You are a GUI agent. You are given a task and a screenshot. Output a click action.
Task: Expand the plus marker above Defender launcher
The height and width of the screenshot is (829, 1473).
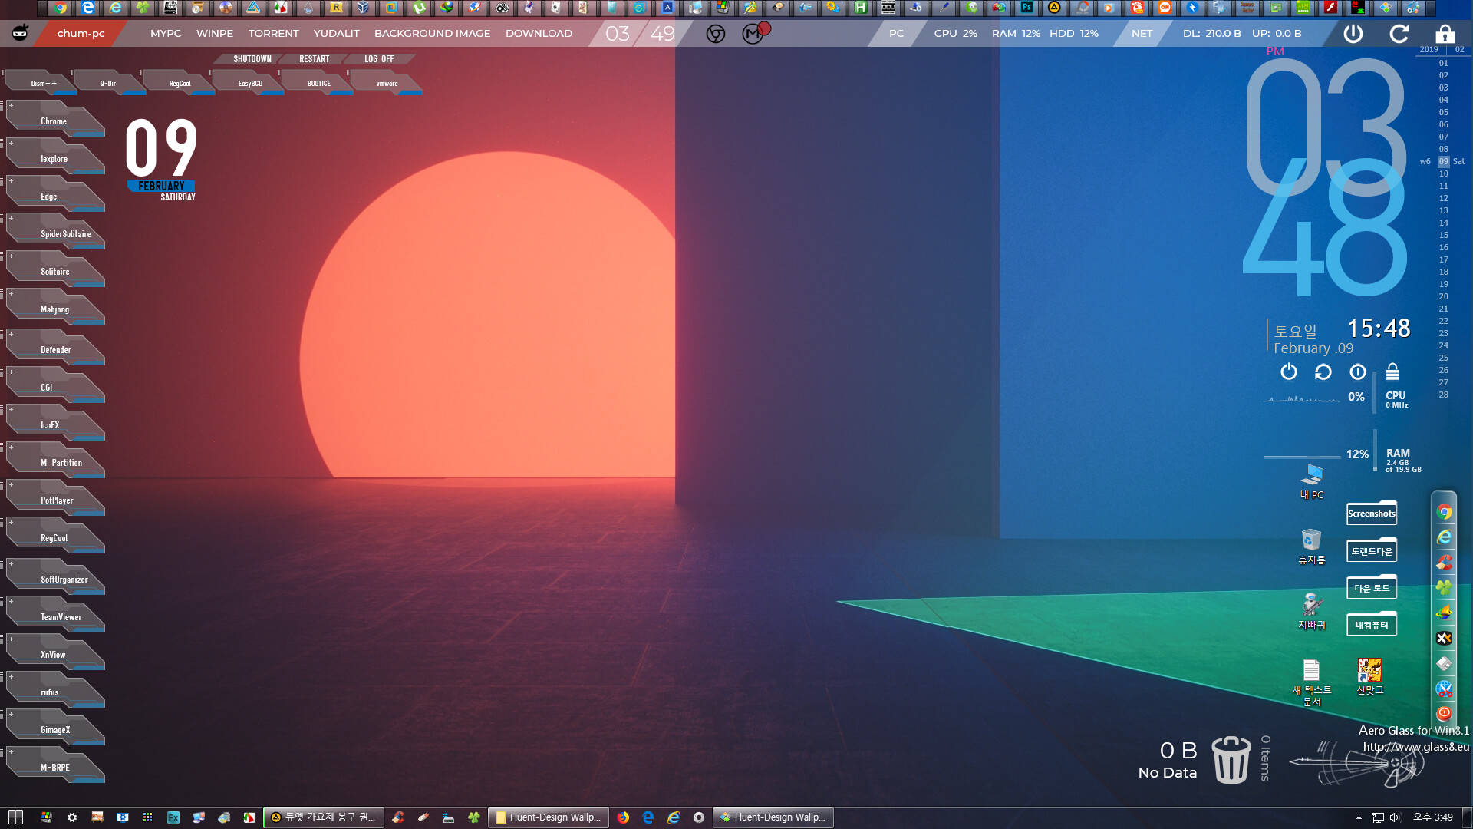pyautogui.click(x=11, y=334)
